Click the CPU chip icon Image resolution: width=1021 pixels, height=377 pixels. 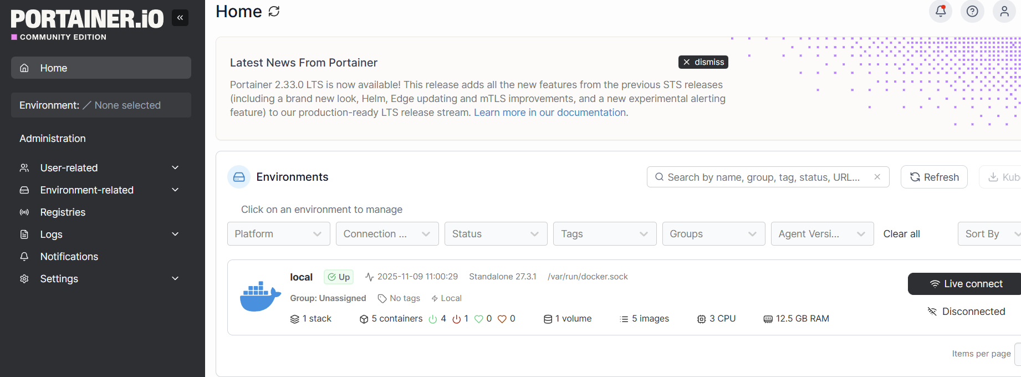702,319
